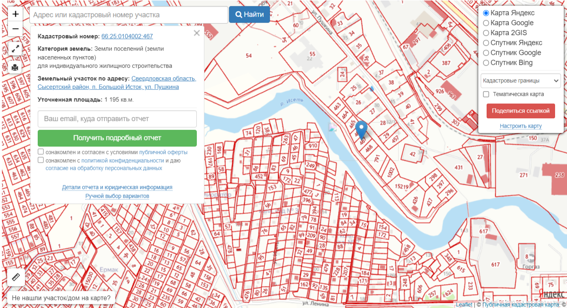This screenshot has height=308, width=567.
Task: Switch to Спутник Яндекс imagery
Action: click(x=486, y=43)
